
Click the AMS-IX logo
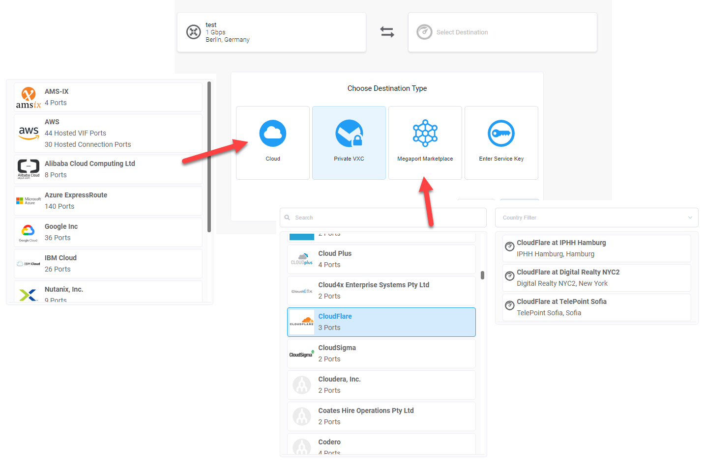pyautogui.click(x=29, y=97)
